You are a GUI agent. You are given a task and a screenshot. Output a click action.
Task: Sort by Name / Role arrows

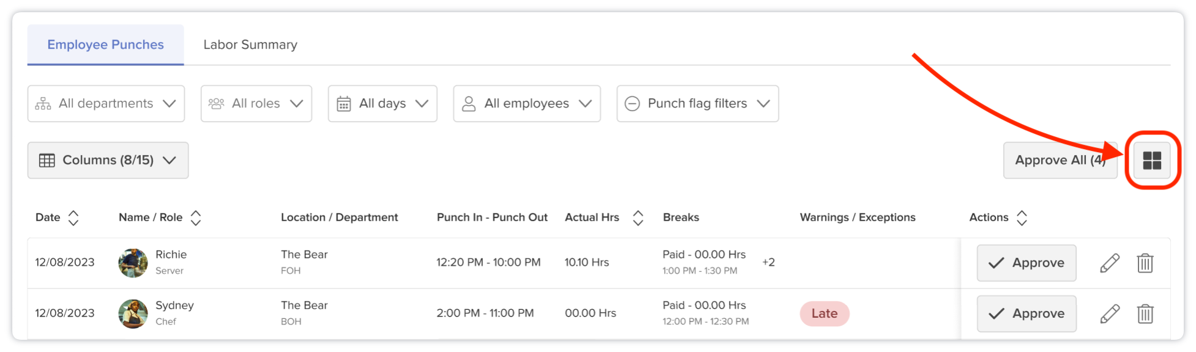[x=196, y=218]
